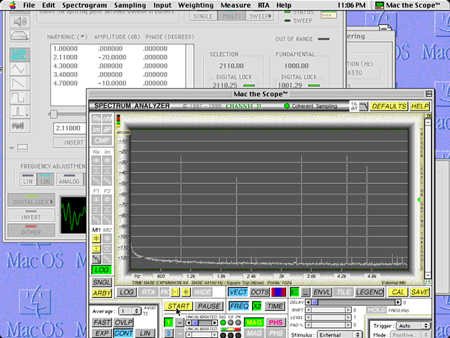Select the sawtooth ramp waveform icon

(x=20, y=83)
